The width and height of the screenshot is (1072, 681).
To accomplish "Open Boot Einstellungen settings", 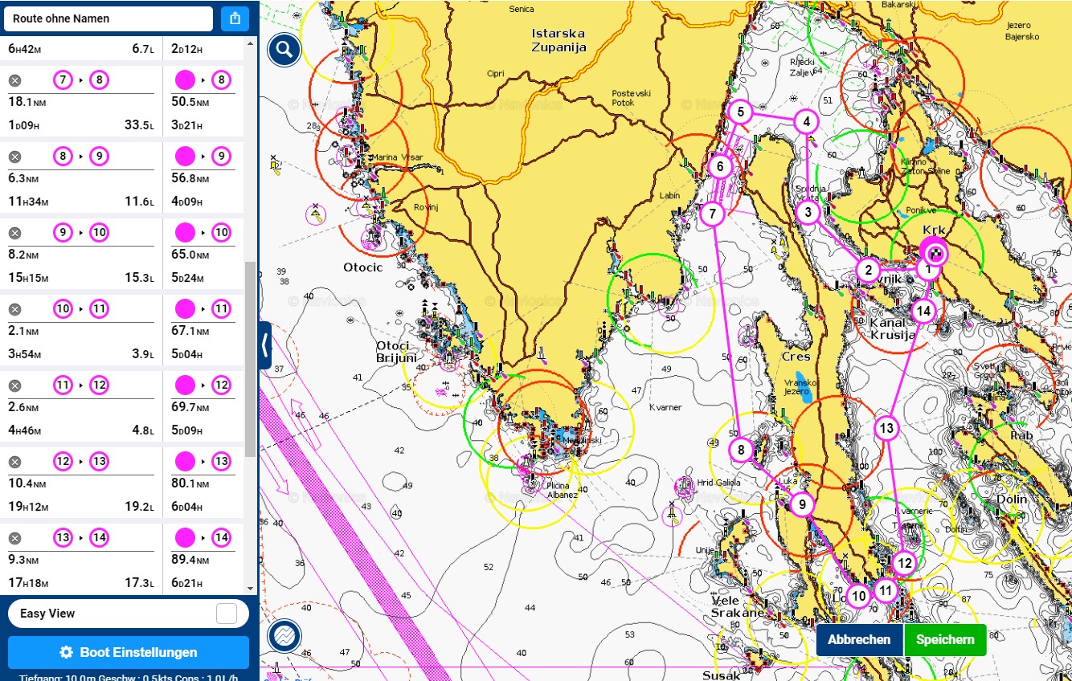I will click(129, 652).
